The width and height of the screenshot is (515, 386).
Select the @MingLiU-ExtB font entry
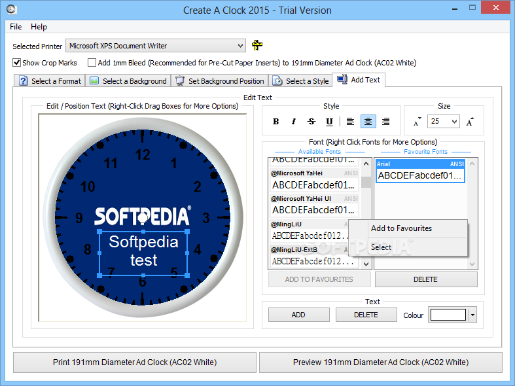click(x=309, y=256)
